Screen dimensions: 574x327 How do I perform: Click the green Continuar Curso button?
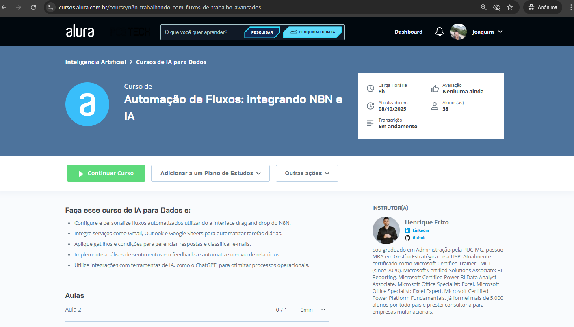pyautogui.click(x=106, y=173)
